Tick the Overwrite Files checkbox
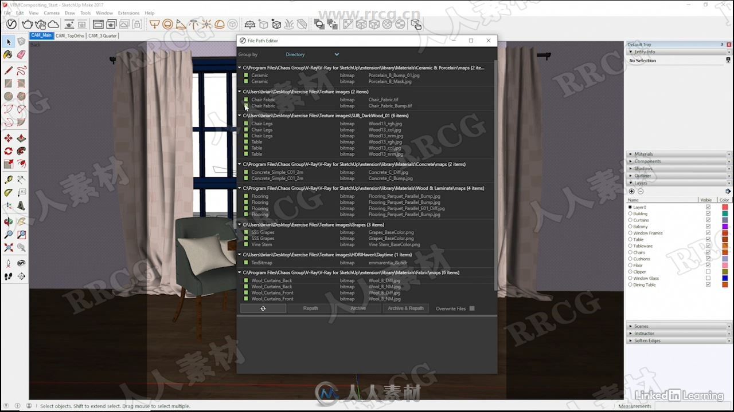This screenshot has height=412, width=734. pos(472,308)
